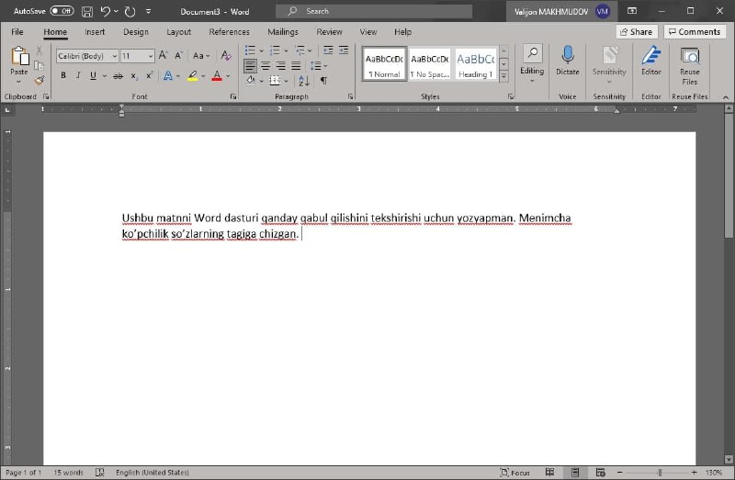
Task: Apply strikethrough formatting
Action: coord(119,76)
